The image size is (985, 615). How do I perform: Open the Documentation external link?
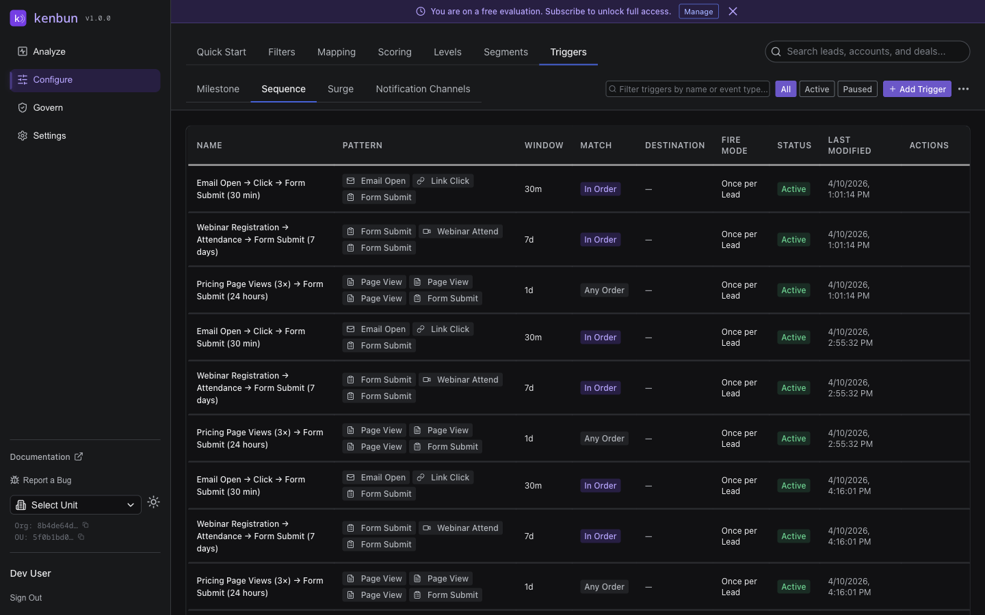(x=47, y=456)
